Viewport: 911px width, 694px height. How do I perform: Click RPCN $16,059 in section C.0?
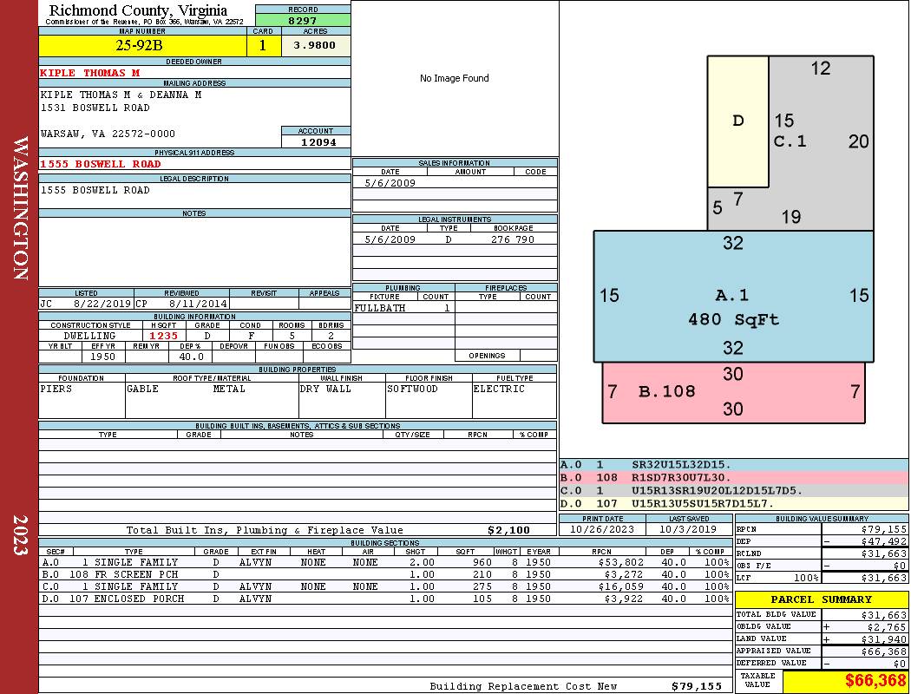620,586
